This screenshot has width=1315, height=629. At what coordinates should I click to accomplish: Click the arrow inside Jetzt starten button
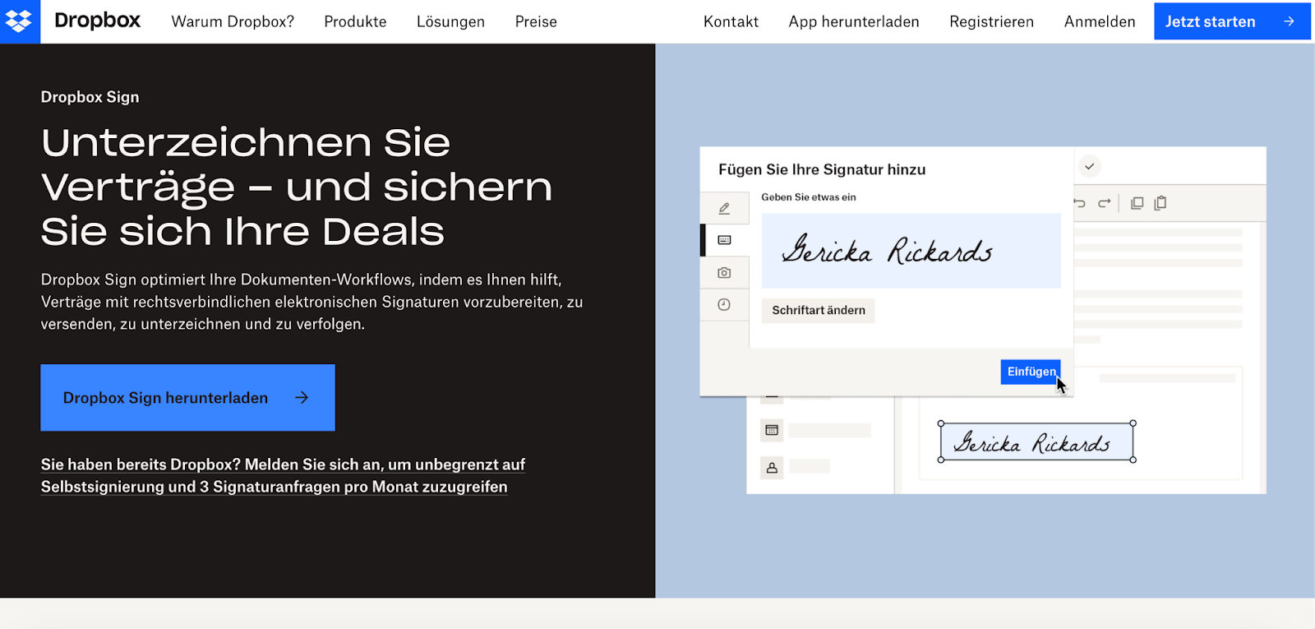coord(1289,21)
